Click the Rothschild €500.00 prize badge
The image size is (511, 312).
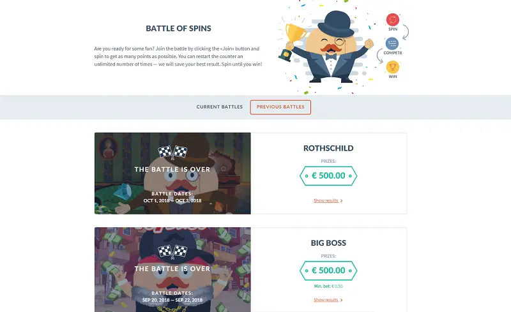pos(328,175)
